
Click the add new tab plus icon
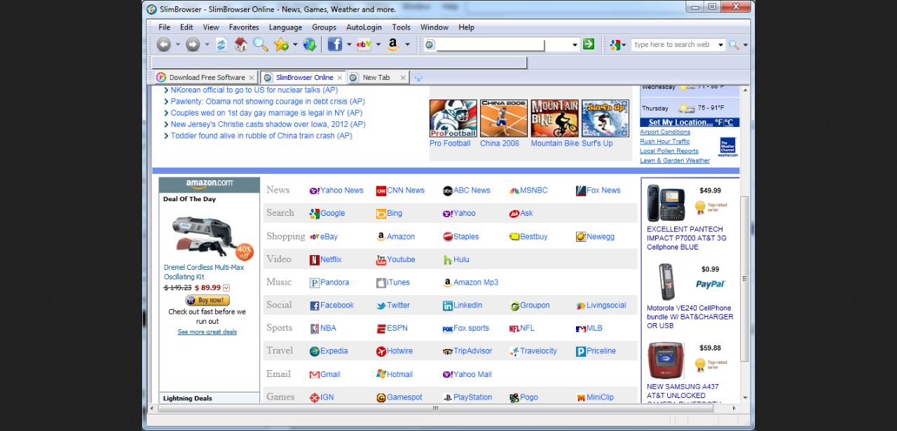coord(419,78)
